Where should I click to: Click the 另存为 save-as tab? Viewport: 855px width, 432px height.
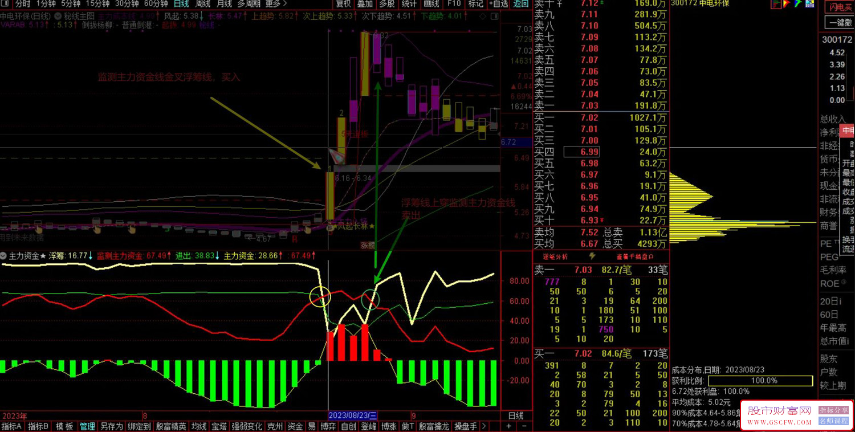coord(112,426)
